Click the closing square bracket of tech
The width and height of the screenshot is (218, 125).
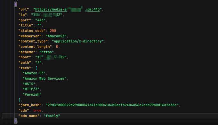pos(20,100)
